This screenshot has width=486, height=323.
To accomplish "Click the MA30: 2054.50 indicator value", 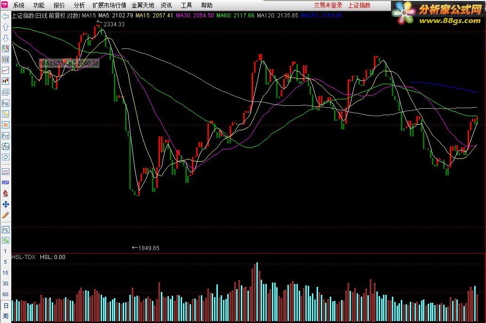I will [x=195, y=16].
